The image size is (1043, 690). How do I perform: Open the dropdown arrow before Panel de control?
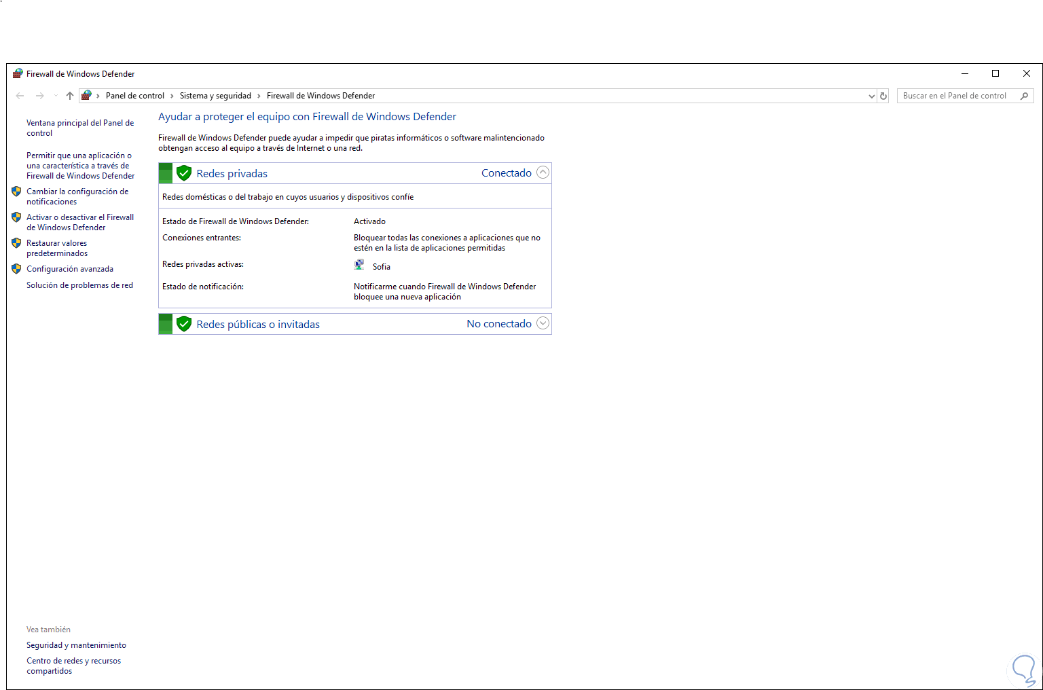tap(98, 96)
